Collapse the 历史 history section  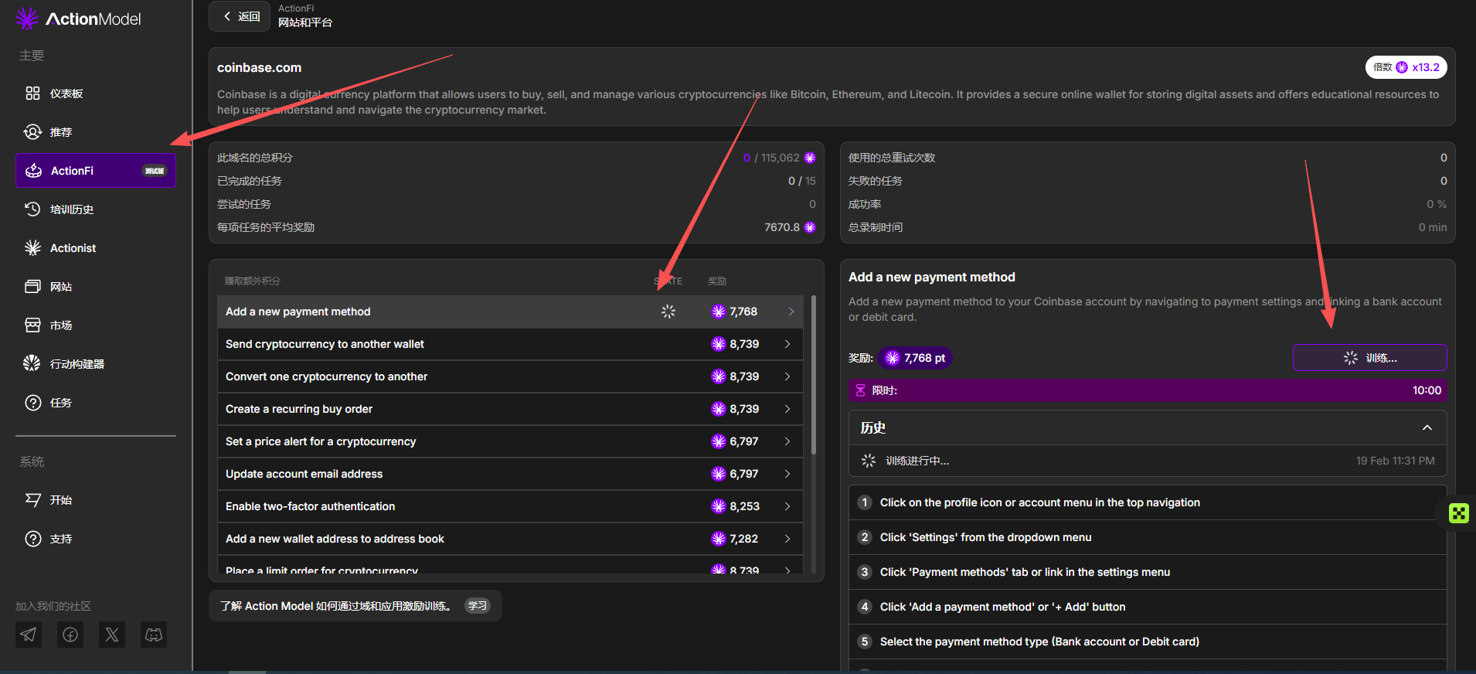click(x=1427, y=427)
